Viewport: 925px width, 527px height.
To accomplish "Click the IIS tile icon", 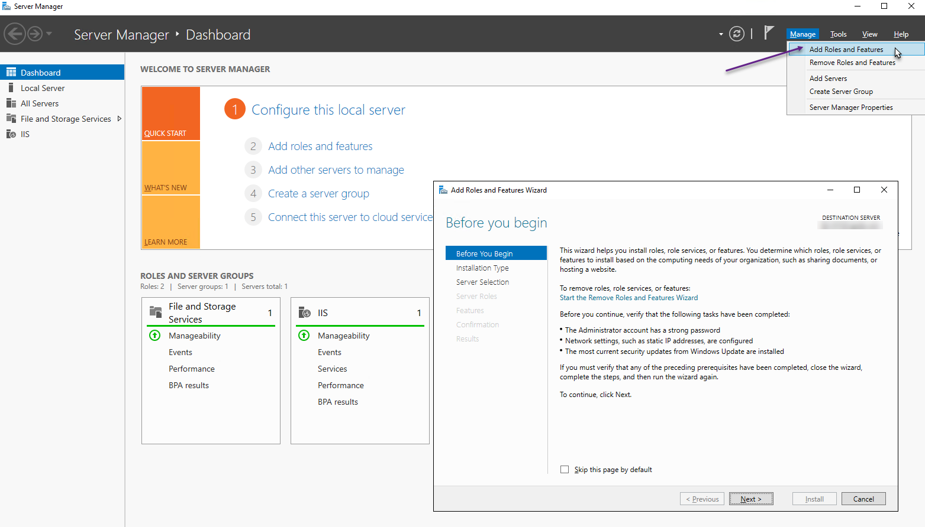I will 305,312.
